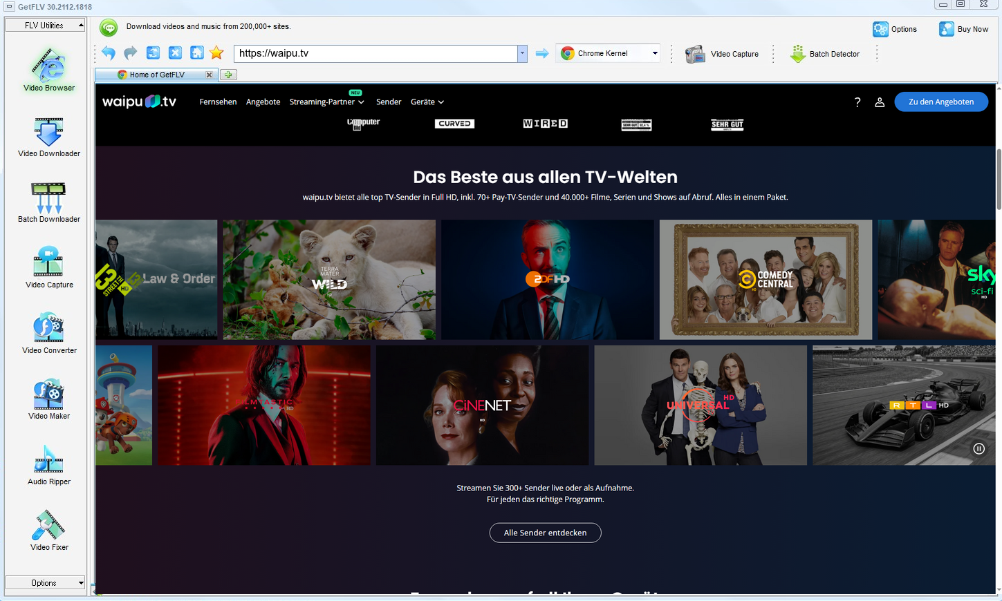This screenshot has height=601, width=1002.
Task: Open the Audio Ripper utility
Action: point(48,464)
